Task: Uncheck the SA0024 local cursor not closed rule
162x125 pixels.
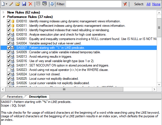Action: pyautogui.click(x=9, y=74)
